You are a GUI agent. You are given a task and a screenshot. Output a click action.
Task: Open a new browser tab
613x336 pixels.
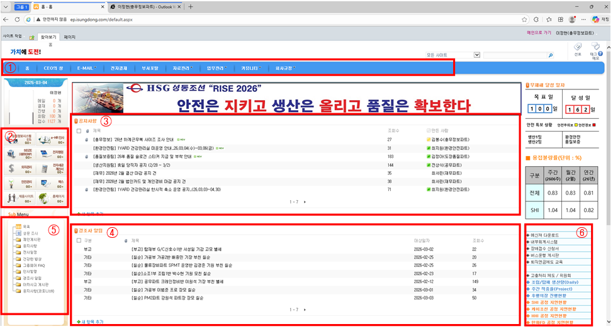tap(191, 7)
